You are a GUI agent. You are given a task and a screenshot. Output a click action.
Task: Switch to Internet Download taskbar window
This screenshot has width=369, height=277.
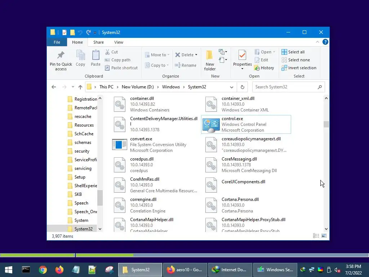[x=230, y=270]
